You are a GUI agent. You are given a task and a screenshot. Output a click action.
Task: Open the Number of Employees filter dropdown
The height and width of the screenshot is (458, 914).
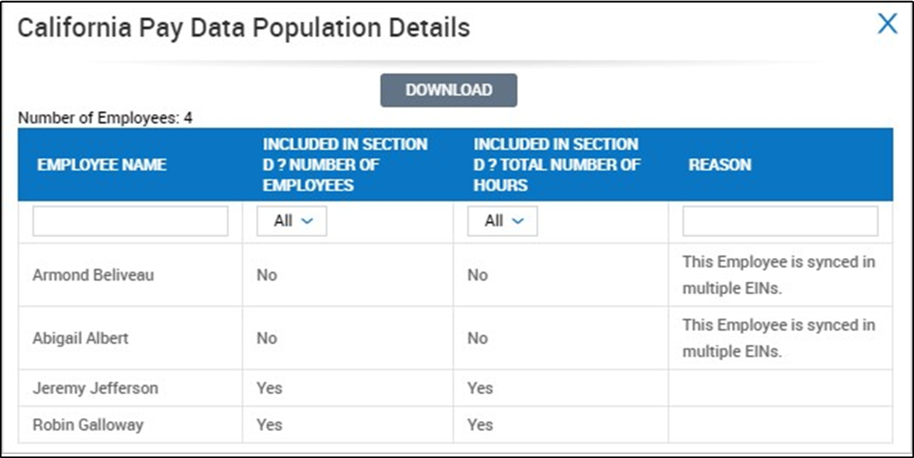coord(292,221)
